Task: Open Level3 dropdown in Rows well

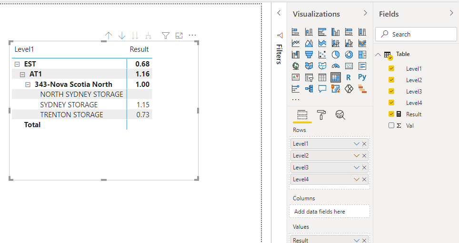Action: point(356,168)
